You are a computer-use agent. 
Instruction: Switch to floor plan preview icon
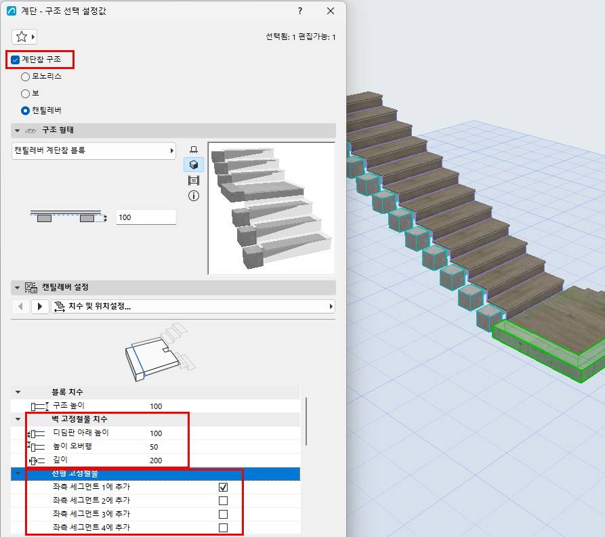pyautogui.click(x=194, y=149)
